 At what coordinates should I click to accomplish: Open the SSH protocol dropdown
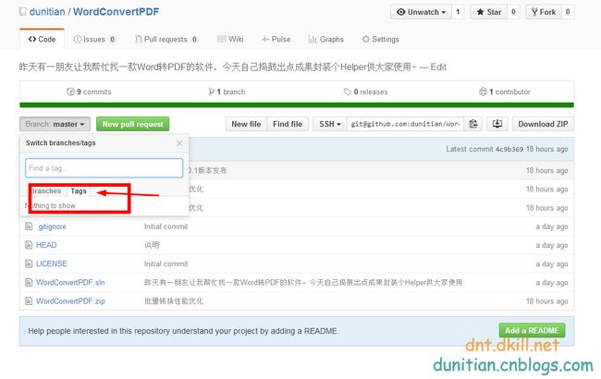tap(330, 124)
